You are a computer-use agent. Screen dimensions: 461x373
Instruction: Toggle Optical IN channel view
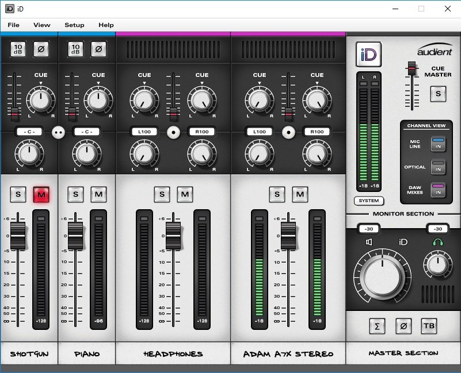[438, 167]
